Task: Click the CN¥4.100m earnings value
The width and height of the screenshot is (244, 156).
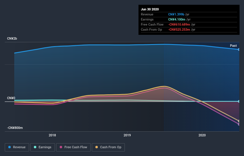Action: tap(177, 19)
